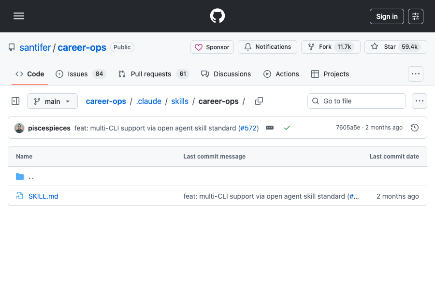The image size is (435, 290).
Task: Open the Pull requests tab
Action: (x=154, y=74)
